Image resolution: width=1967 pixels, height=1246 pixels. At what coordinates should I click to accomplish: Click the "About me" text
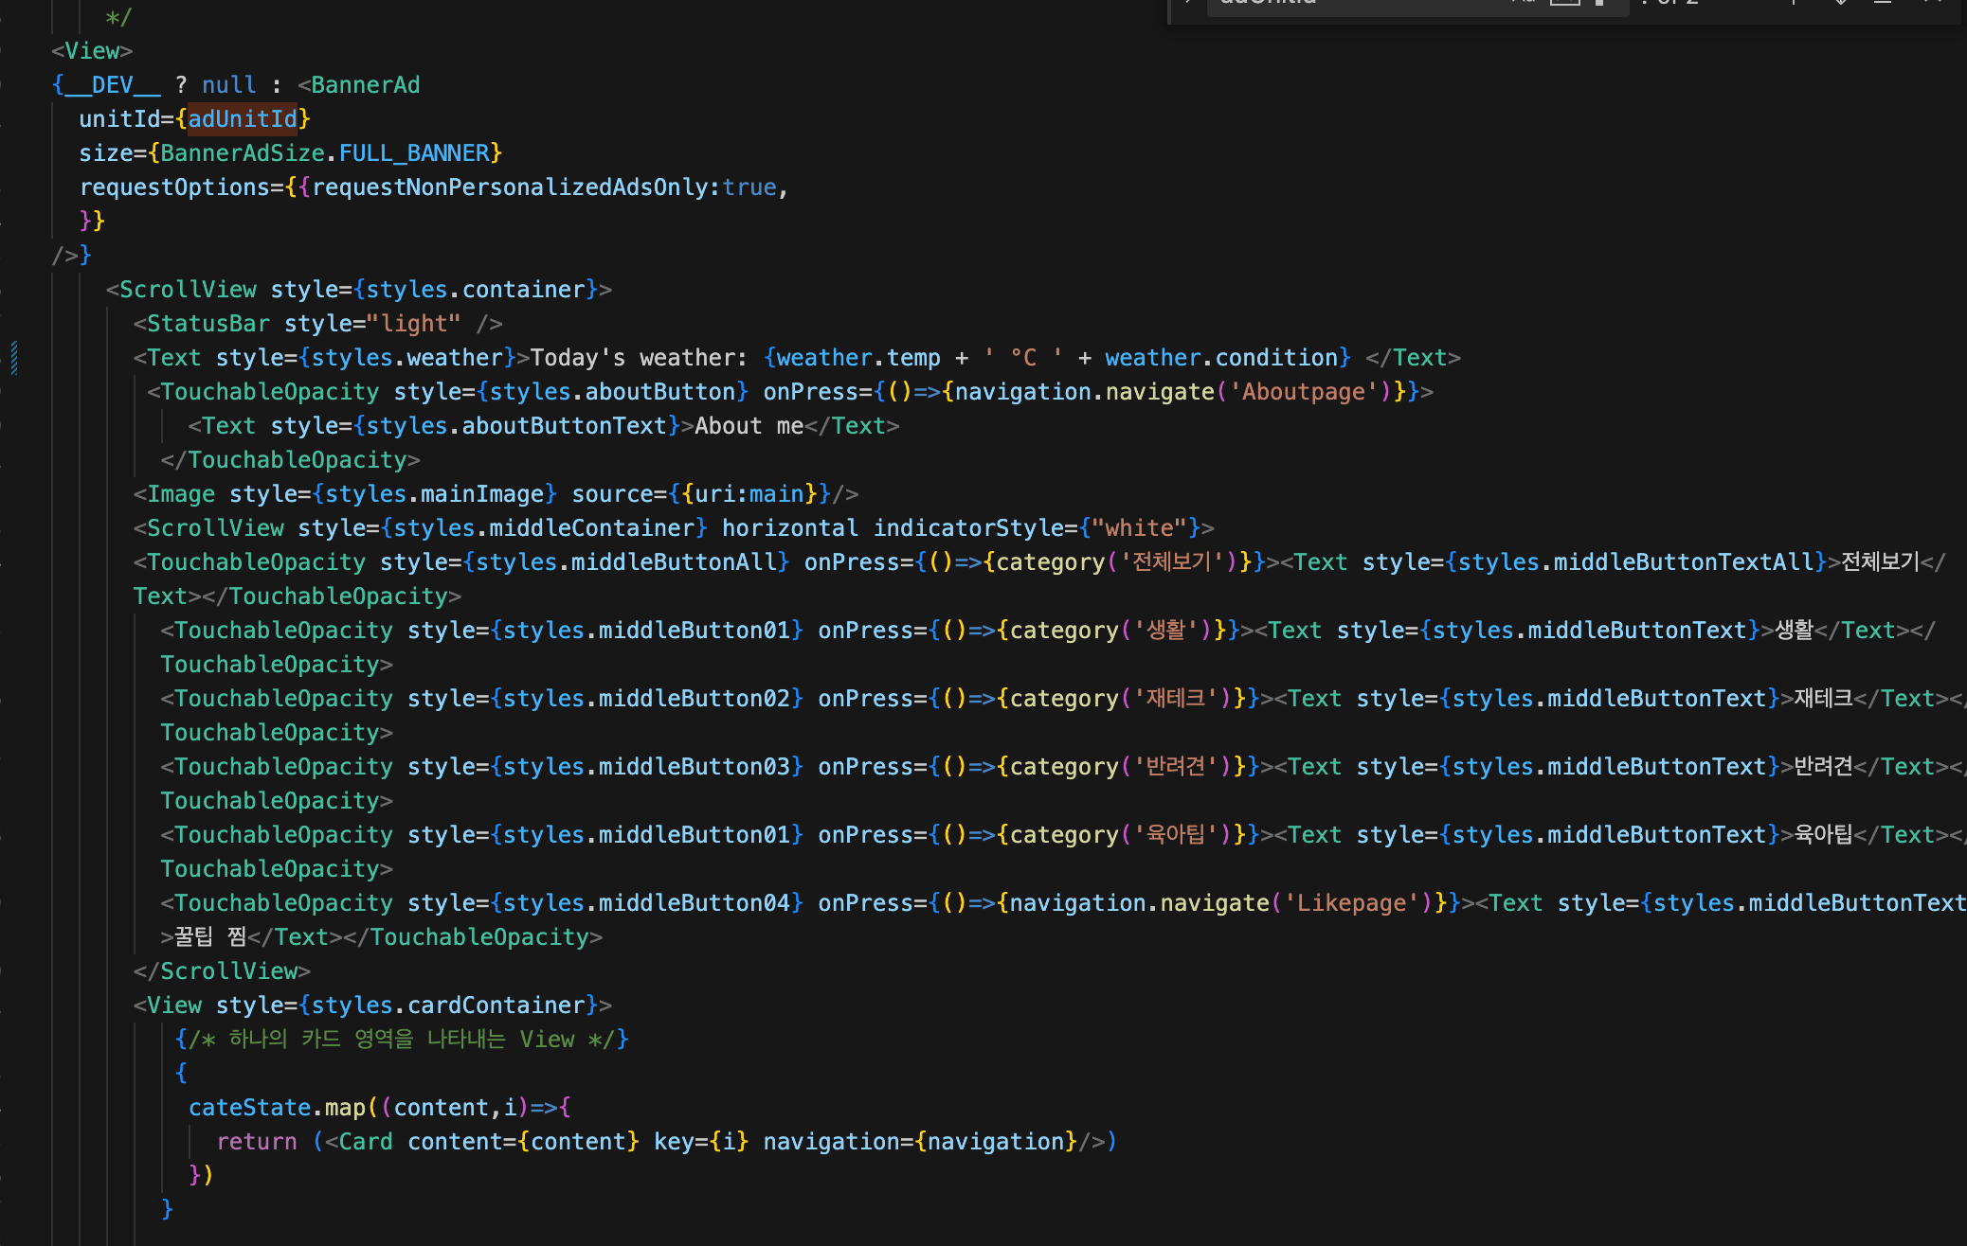pyautogui.click(x=749, y=426)
